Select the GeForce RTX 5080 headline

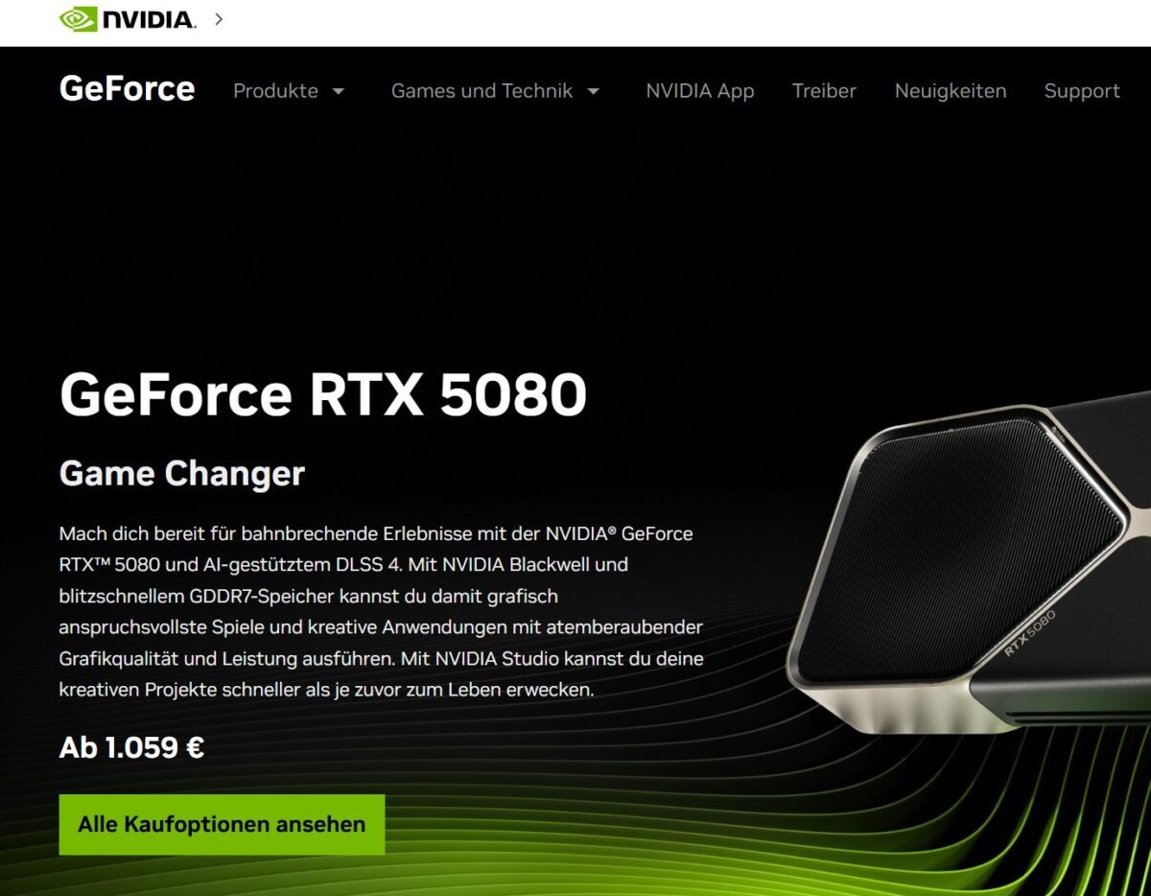click(323, 394)
